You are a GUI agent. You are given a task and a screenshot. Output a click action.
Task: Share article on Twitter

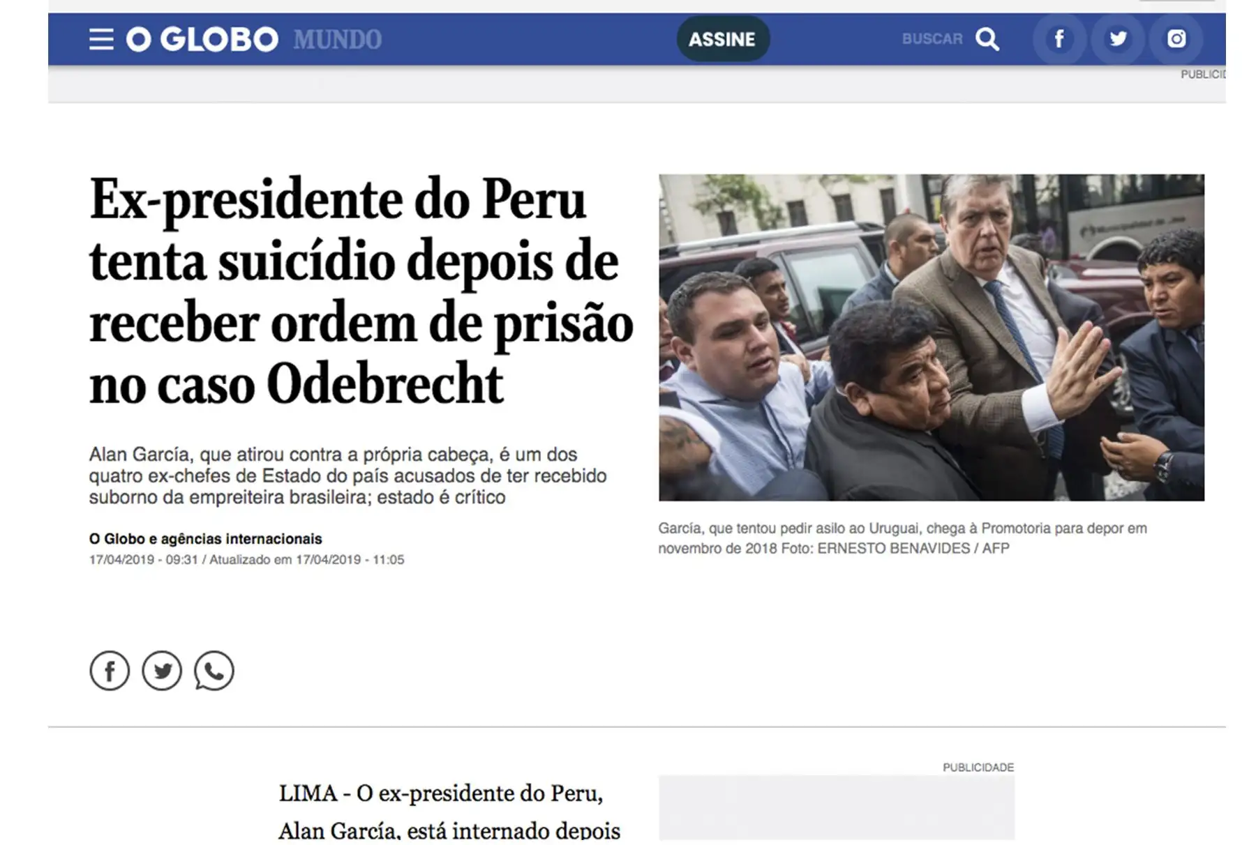(x=162, y=671)
